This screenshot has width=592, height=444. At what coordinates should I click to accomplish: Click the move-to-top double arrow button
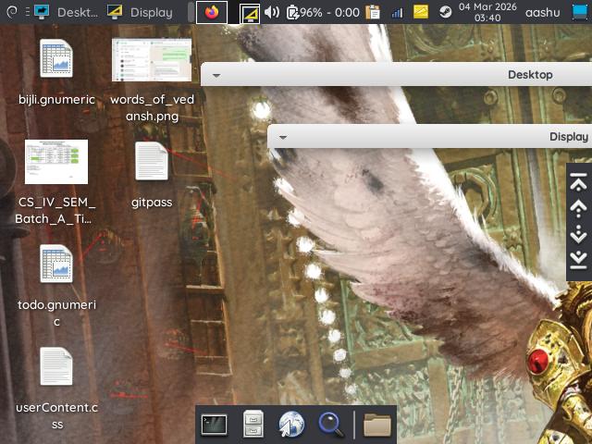point(579,181)
